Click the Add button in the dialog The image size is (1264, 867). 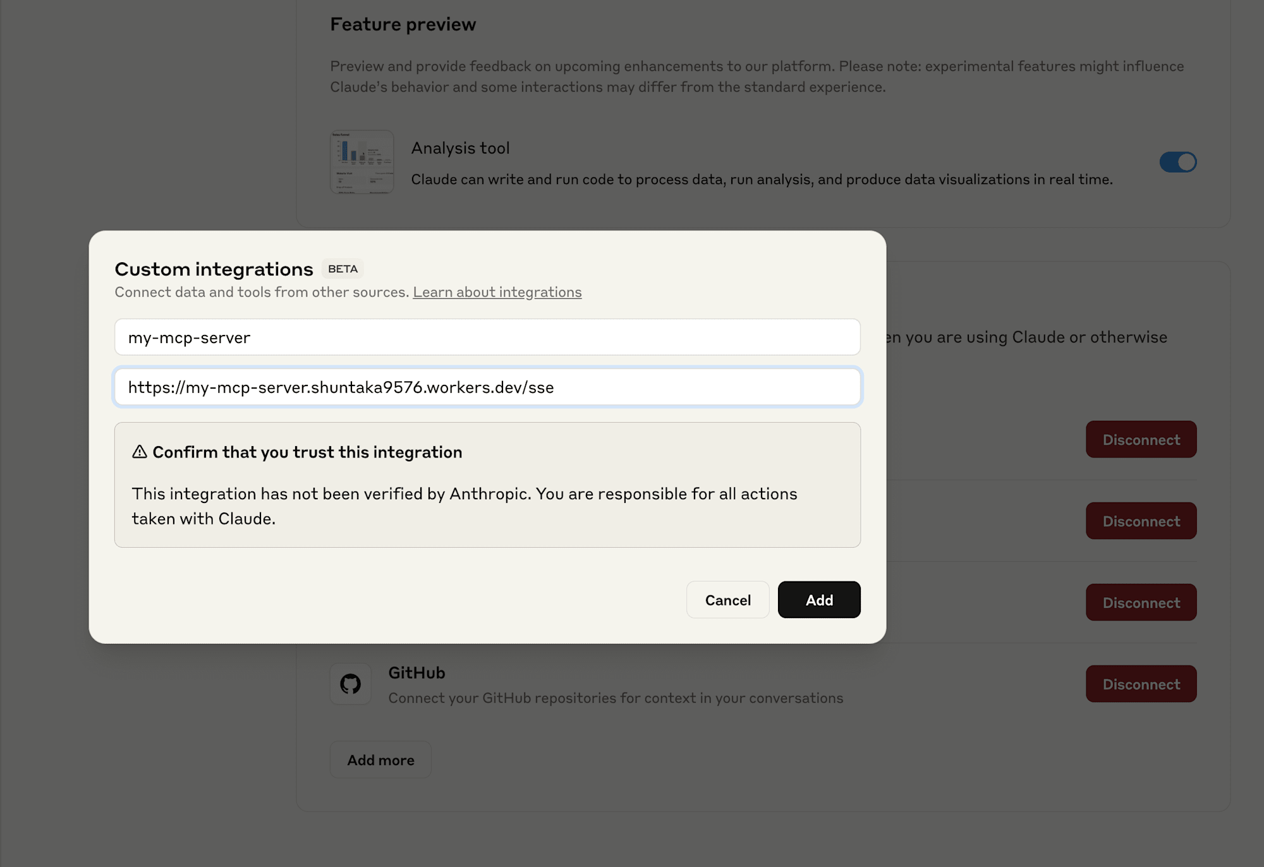819,600
